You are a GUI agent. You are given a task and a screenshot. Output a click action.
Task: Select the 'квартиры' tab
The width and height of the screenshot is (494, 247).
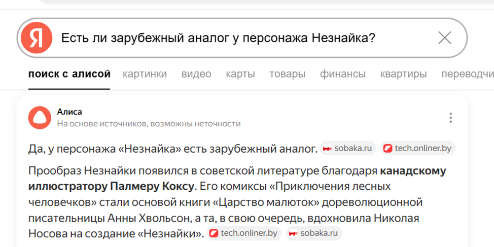pos(403,74)
